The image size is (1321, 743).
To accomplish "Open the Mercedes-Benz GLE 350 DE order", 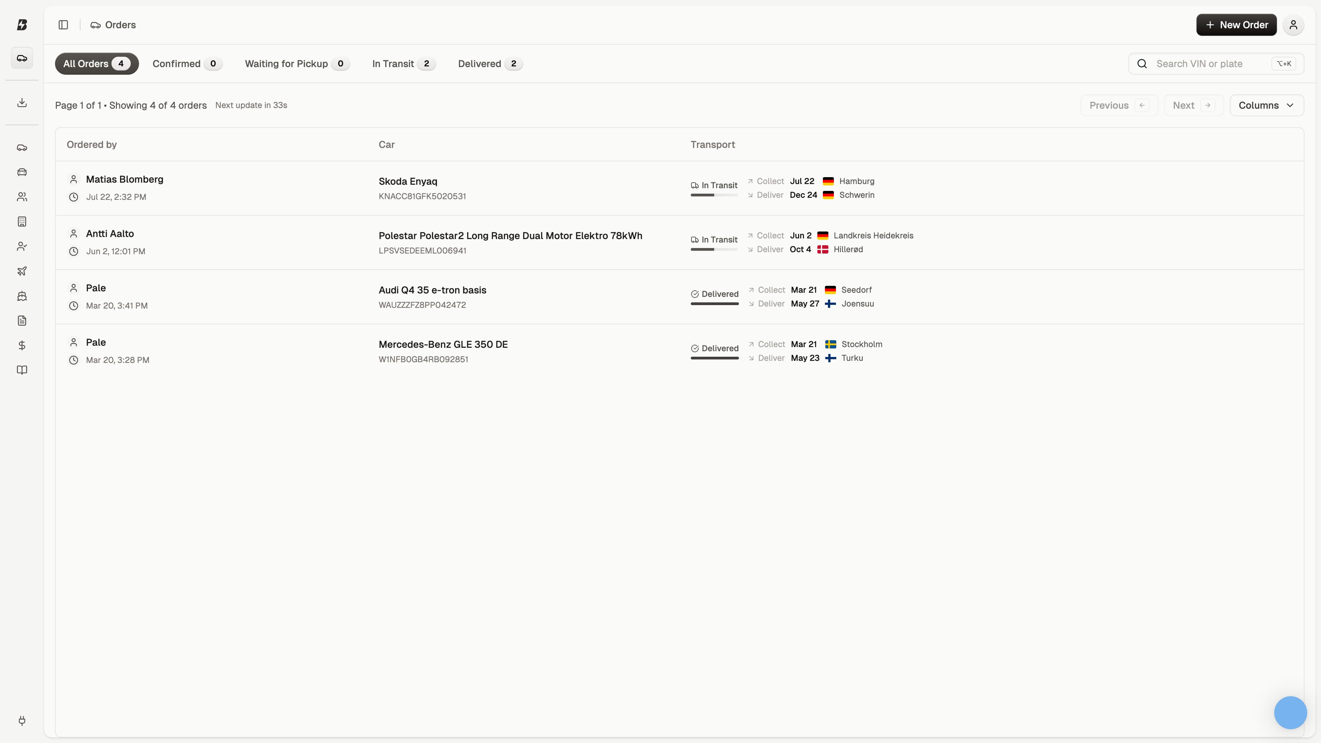I will 443,345.
